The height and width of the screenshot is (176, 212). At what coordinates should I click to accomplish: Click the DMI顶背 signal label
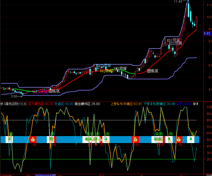[x=120, y=69]
